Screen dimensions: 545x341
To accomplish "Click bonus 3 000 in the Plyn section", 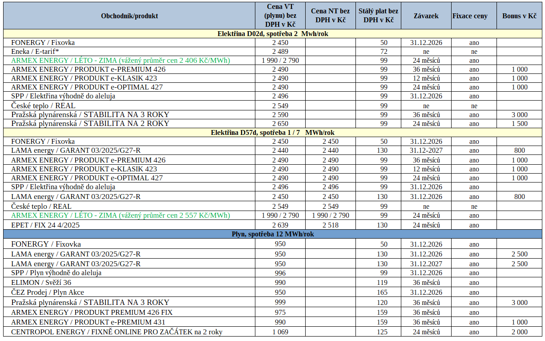I will pyautogui.click(x=519, y=303).
